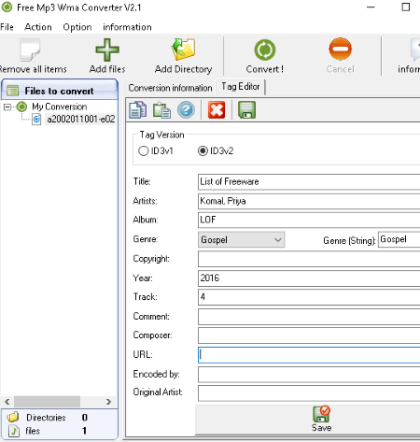Click the Artists field with Komal, Priya
The image size is (420, 442).
pos(309,201)
